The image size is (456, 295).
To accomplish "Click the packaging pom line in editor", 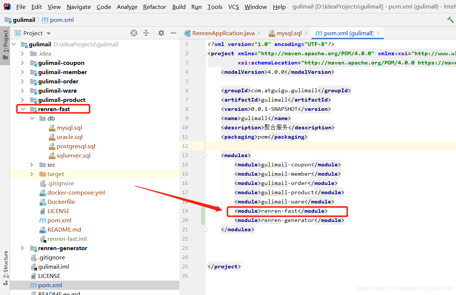I will (264, 137).
